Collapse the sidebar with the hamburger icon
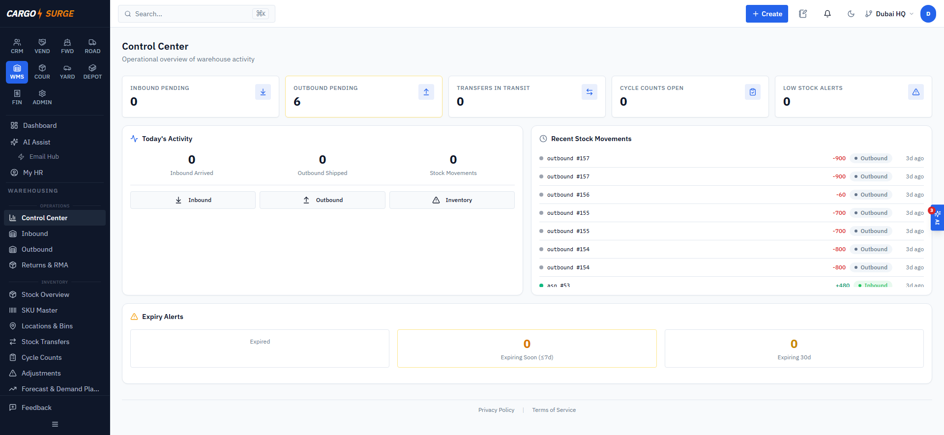This screenshot has height=435, width=944. (x=55, y=424)
